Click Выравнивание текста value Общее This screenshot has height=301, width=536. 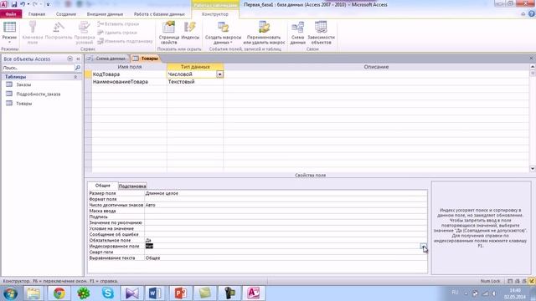click(x=286, y=258)
